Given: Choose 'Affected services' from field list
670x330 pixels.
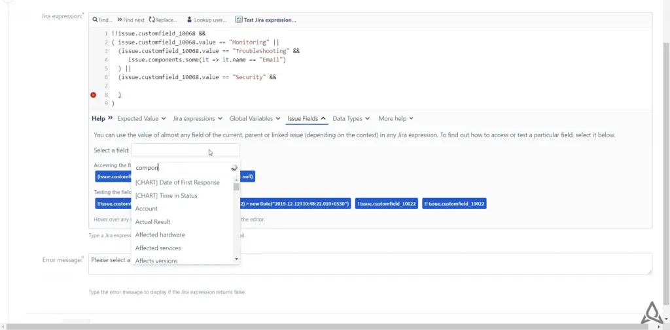Looking at the screenshot, I should coord(158,248).
